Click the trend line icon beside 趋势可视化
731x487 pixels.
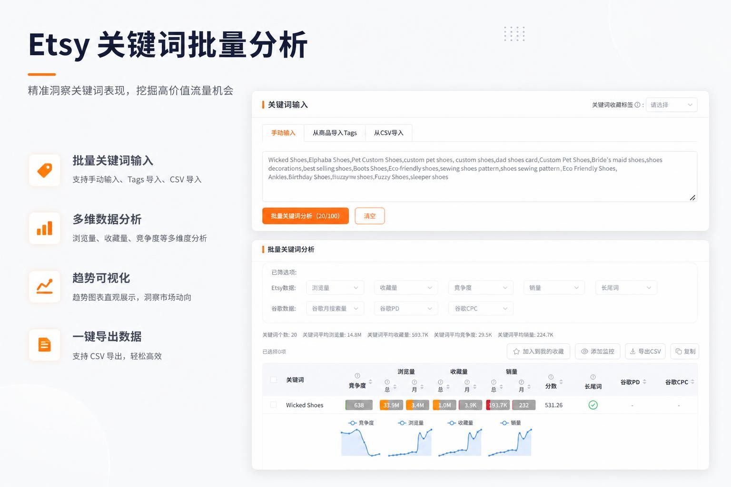click(45, 287)
